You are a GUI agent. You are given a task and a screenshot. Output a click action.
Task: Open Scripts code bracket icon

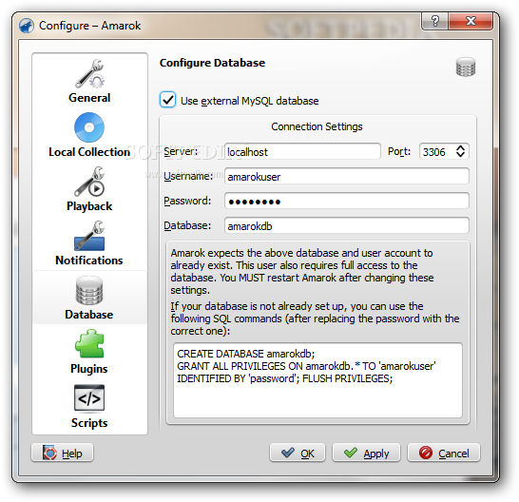click(x=89, y=398)
